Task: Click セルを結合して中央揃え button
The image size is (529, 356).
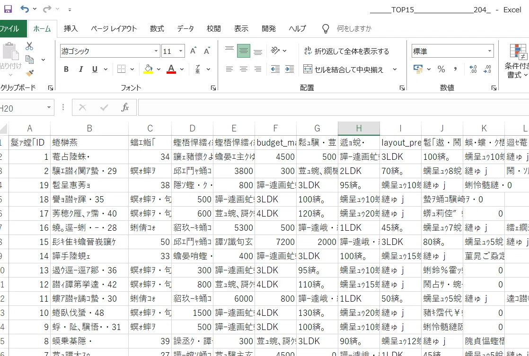Action: (343, 69)
